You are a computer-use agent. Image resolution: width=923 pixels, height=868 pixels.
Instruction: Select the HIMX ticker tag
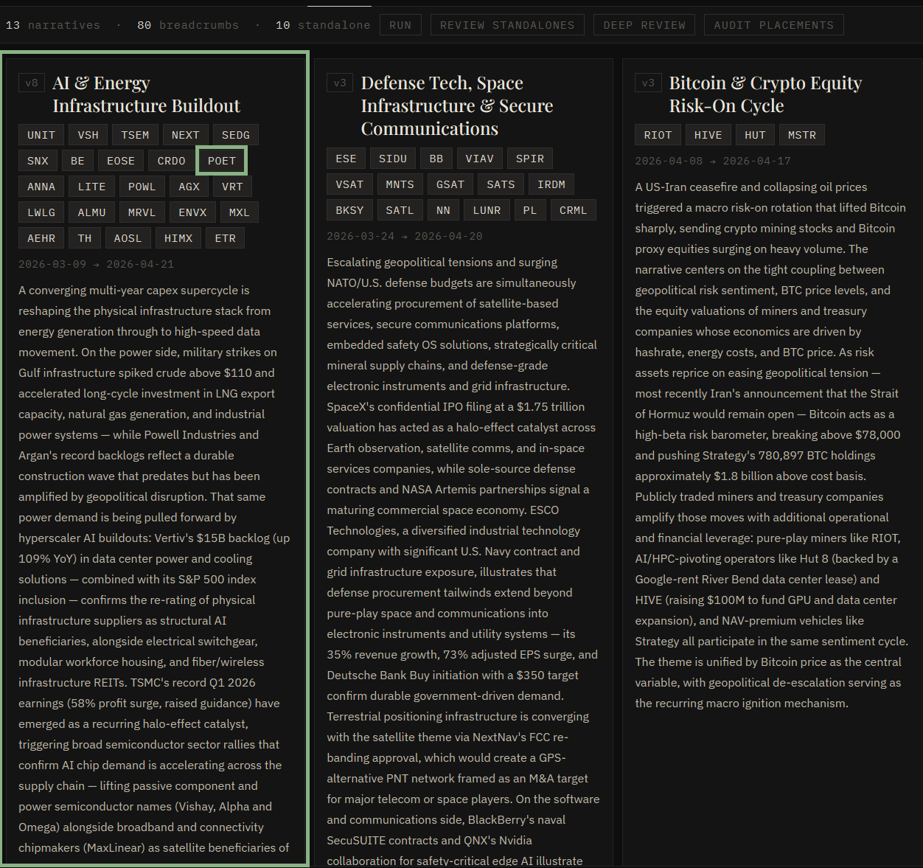pyautogui.click(x=178, y=238)
